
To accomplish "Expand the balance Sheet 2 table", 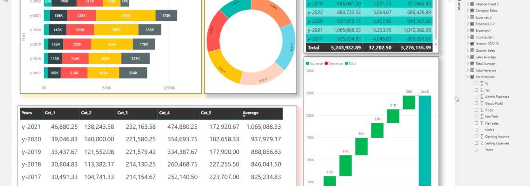I will (x=468, y=4).
